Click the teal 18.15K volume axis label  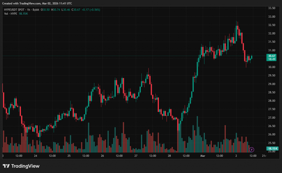[272, 148]
